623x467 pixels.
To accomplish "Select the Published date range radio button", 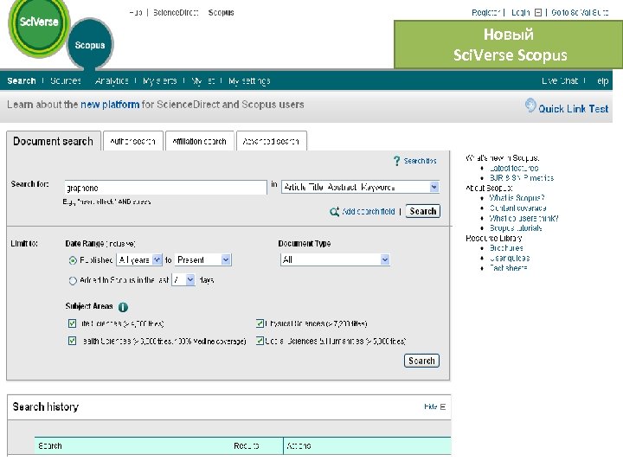I will point(73,260).
